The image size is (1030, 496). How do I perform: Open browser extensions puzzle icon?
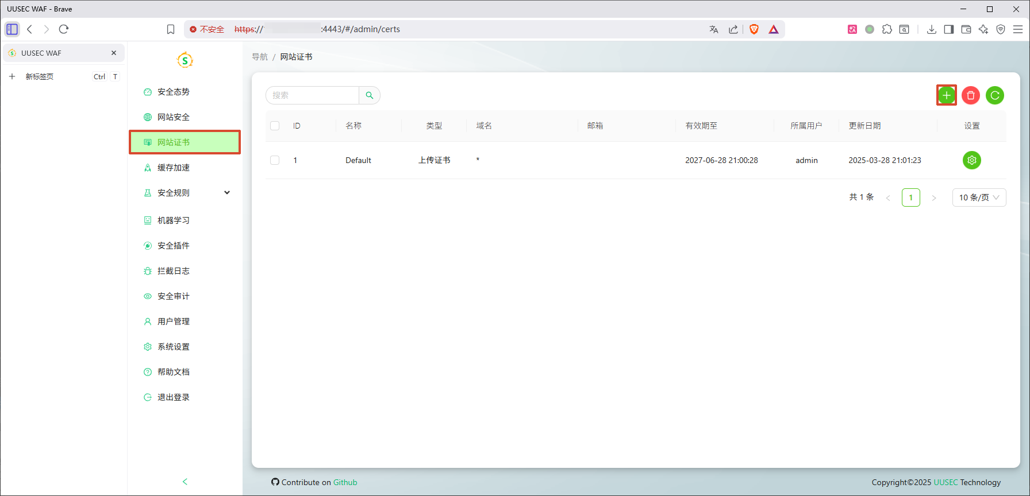(887, 29)
